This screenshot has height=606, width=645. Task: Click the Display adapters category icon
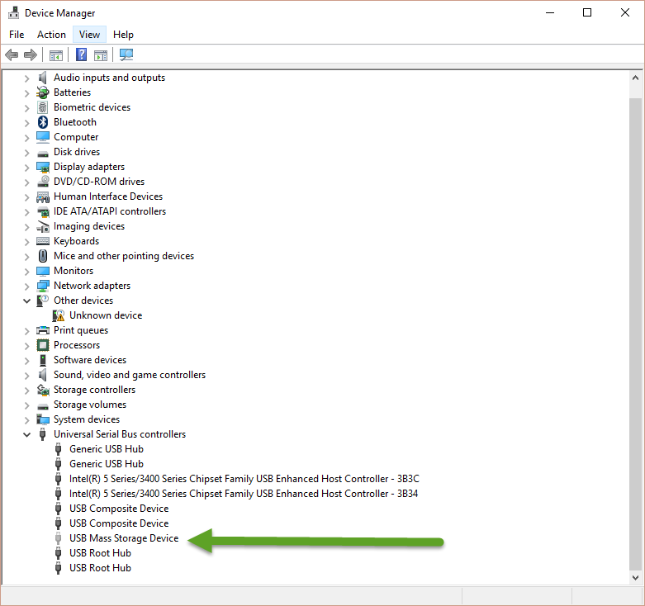click(43, 167)
